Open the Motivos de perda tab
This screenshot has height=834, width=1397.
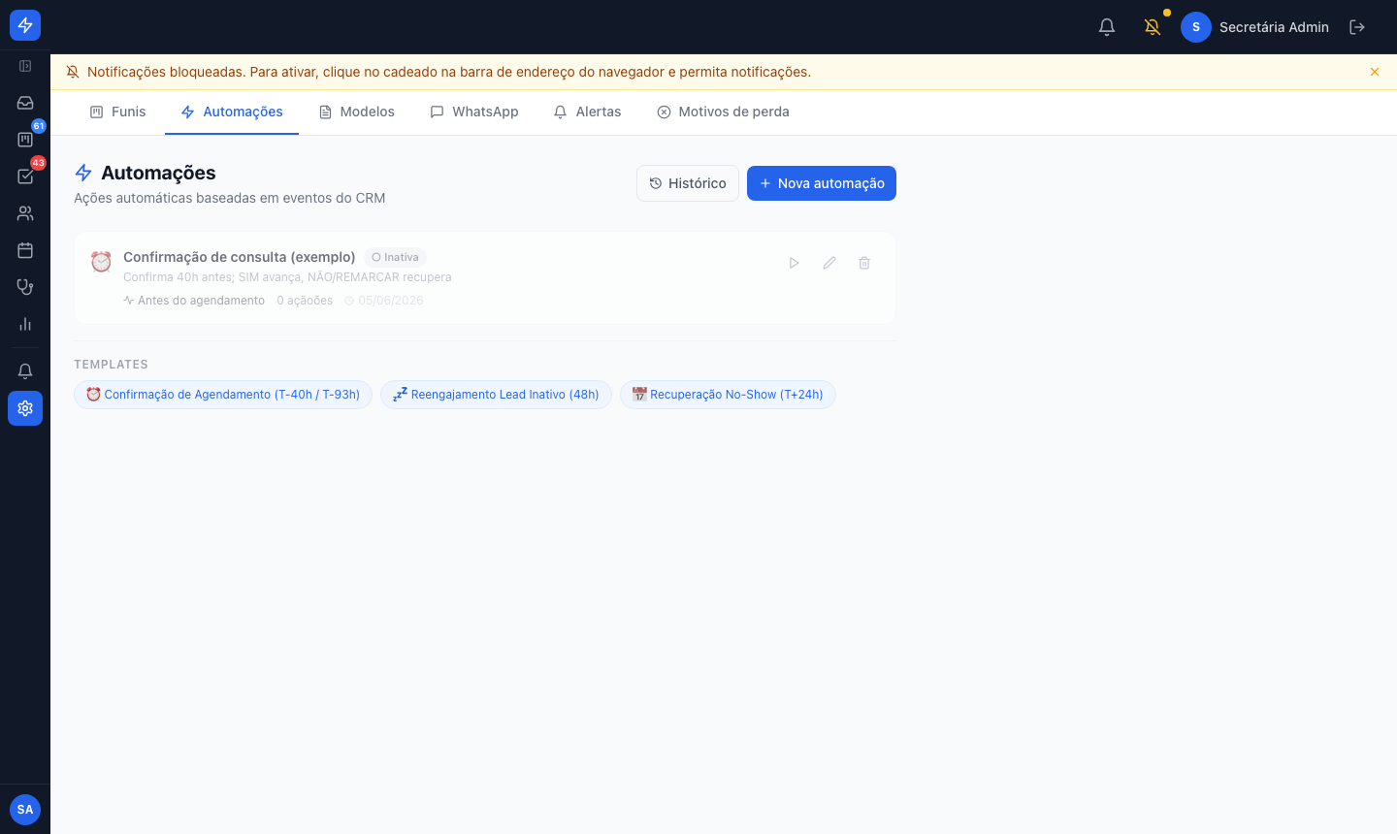tap(723, 112)
